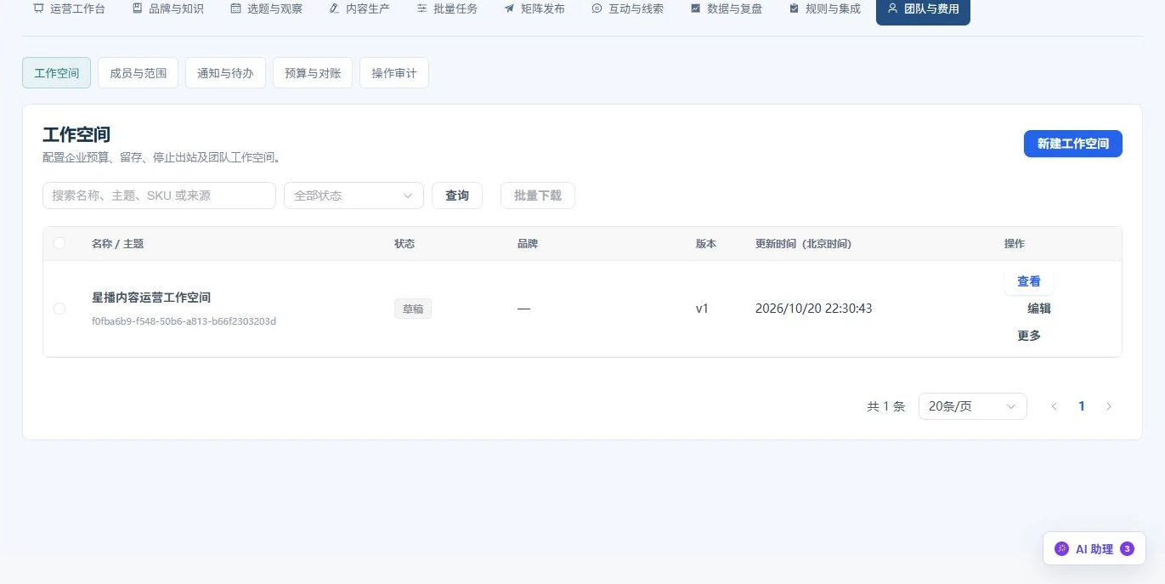Click the 选题与观察 calendar icon
This screenshot has height=584, width=1165.
point(235,9)
